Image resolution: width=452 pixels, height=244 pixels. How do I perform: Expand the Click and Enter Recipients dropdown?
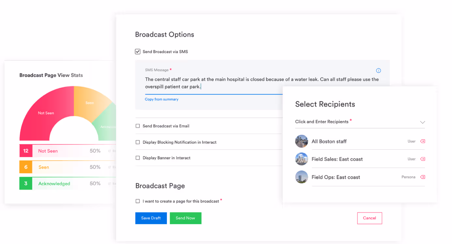pyautogui.click(x=423, y=122)
